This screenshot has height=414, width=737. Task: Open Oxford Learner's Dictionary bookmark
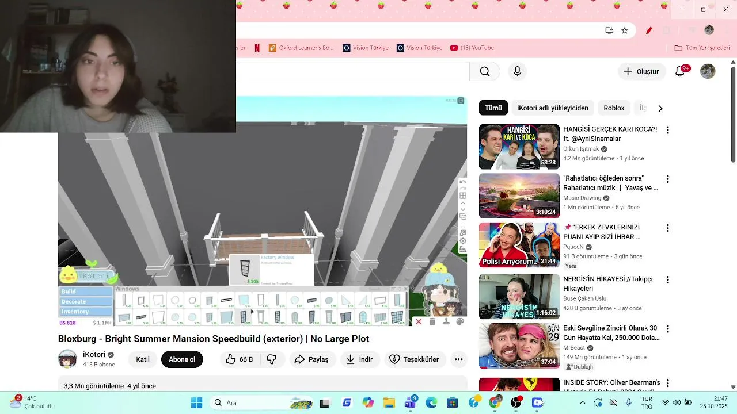pyautogui.click(x=301, y=48)
